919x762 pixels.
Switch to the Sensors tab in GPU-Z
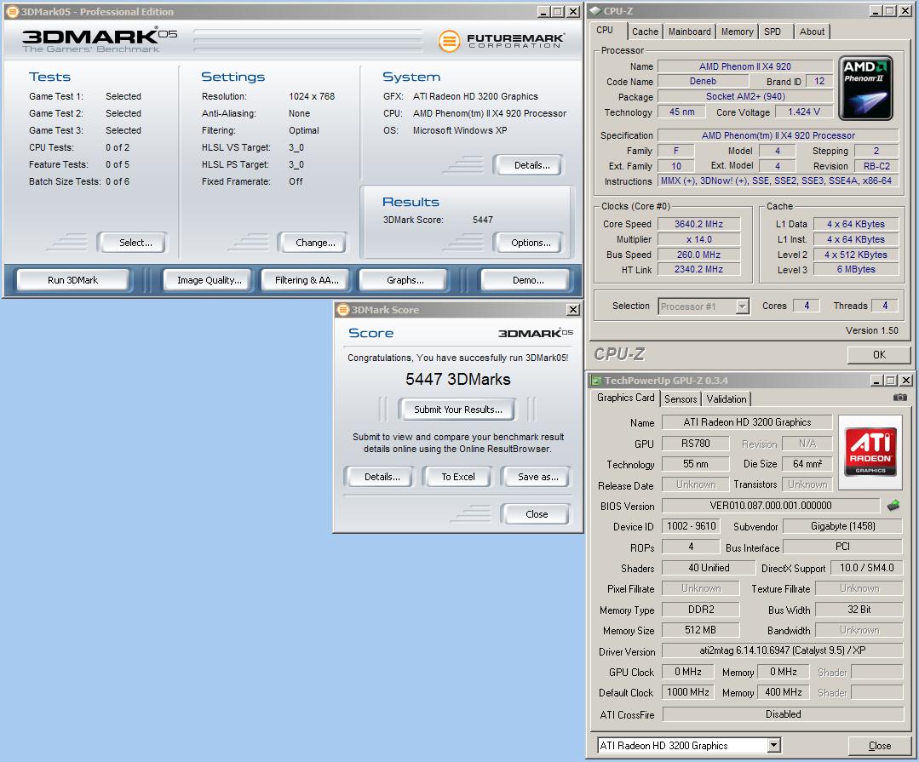point(681,398)
